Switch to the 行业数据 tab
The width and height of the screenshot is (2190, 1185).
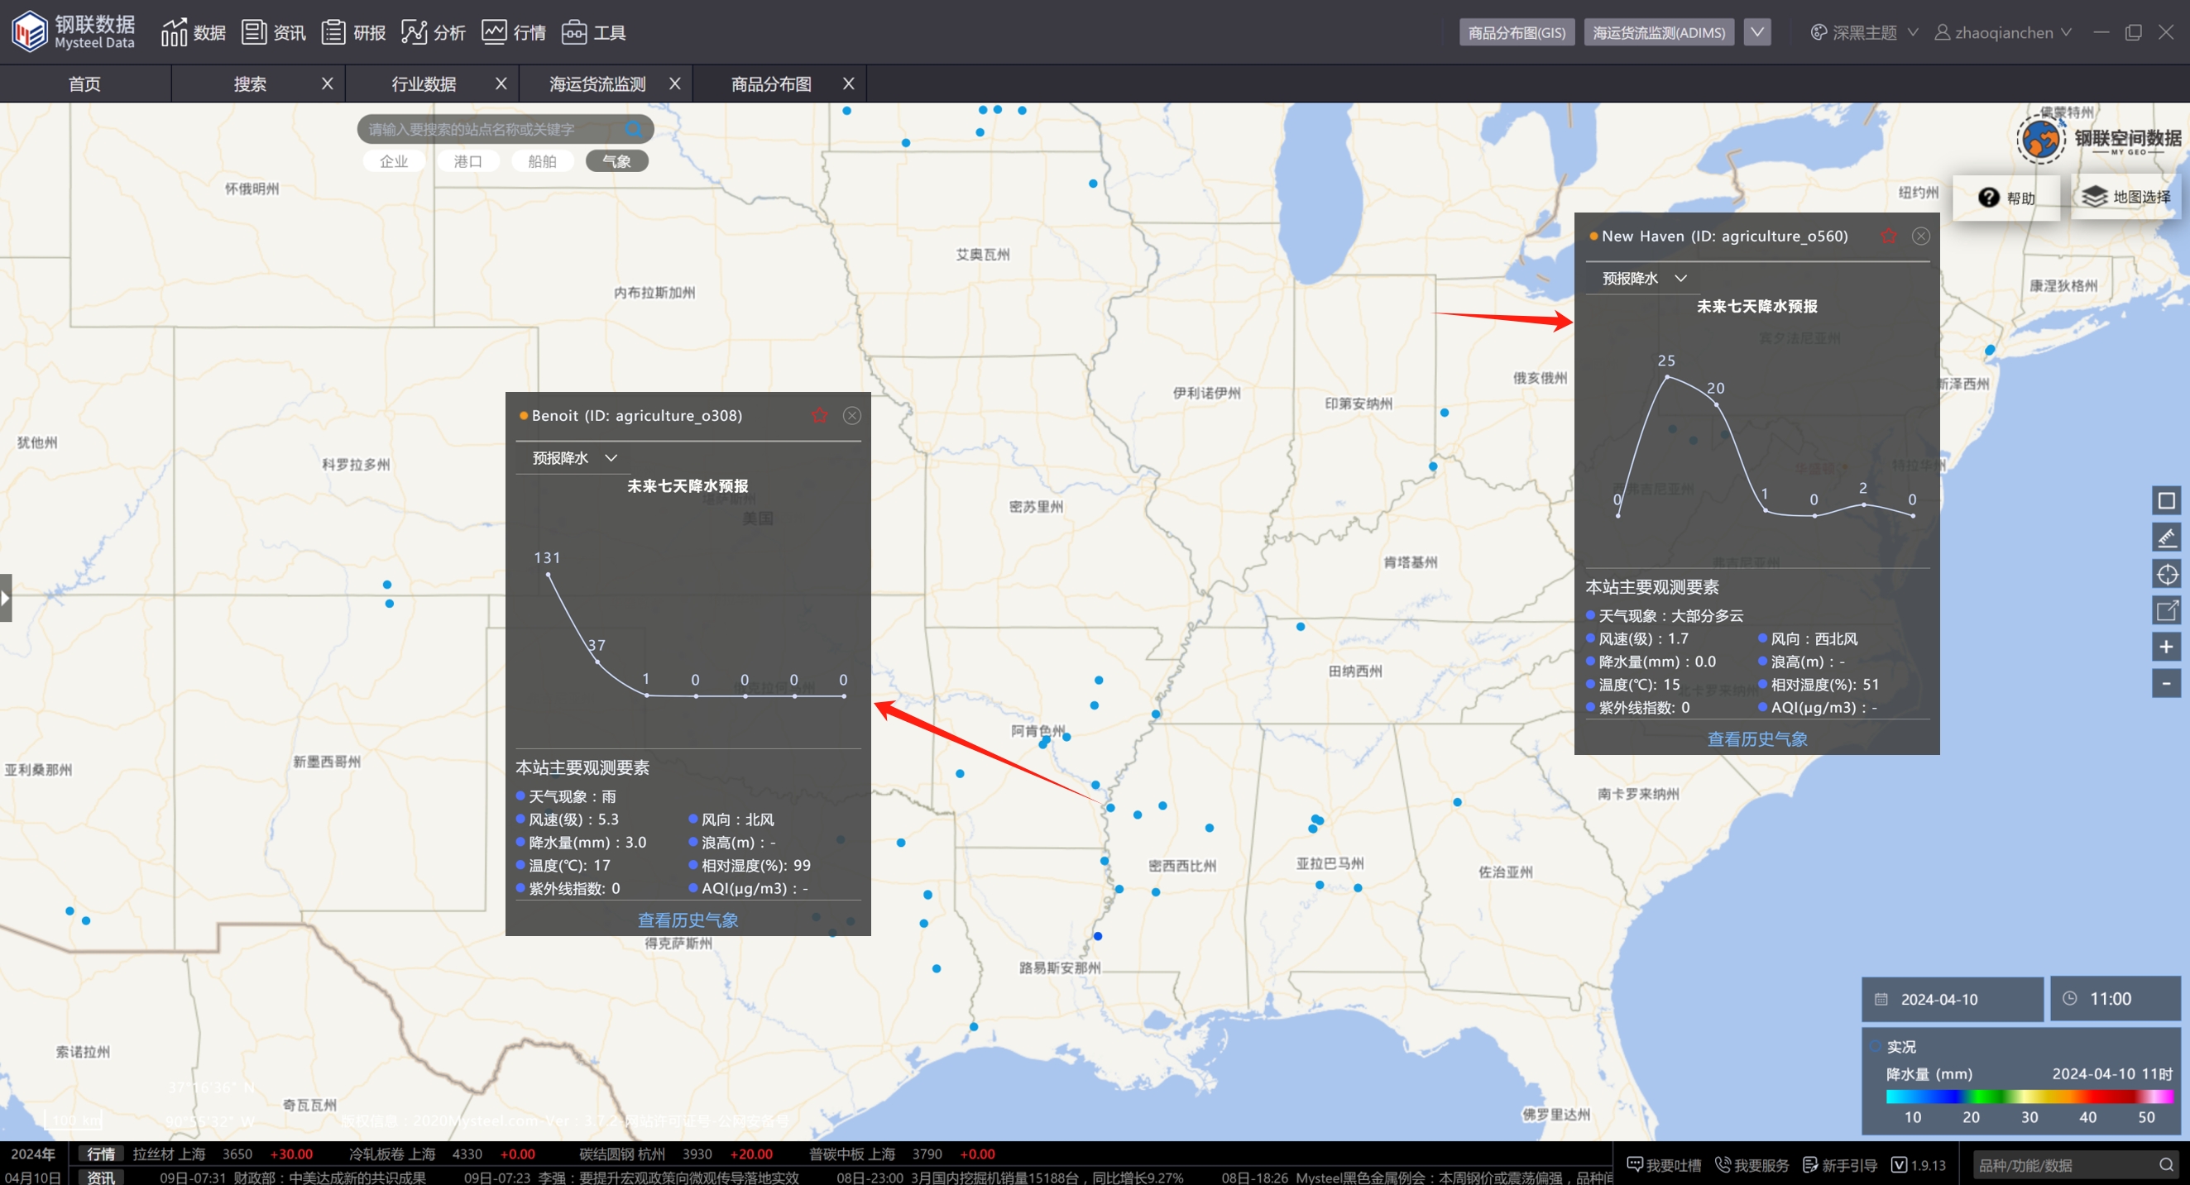point(424,84)
